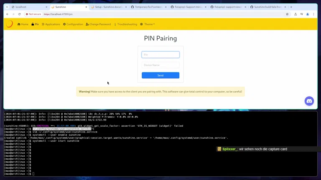Go back in browser history

pyautogui.click(x=8, y=14)
